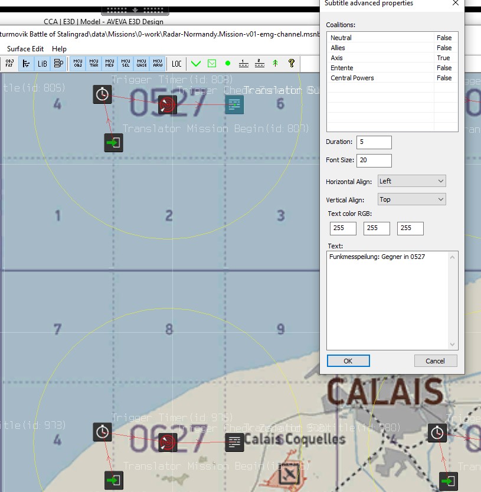Viewport: 481px width, 492px height.
Task: Click the green envelope toolbar icon
Action: pyautogui.click(x=212, y=64)
